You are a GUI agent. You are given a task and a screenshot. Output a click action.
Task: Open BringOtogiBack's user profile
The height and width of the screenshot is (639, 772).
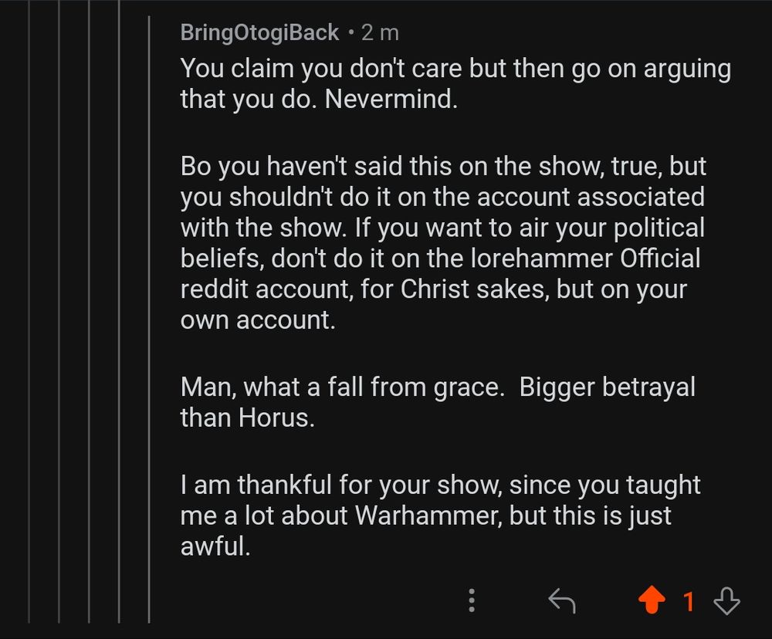coord(259,32)
